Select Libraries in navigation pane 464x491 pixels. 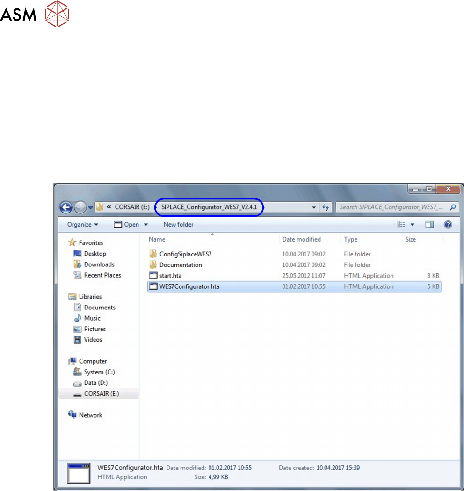tap(90, 297)
